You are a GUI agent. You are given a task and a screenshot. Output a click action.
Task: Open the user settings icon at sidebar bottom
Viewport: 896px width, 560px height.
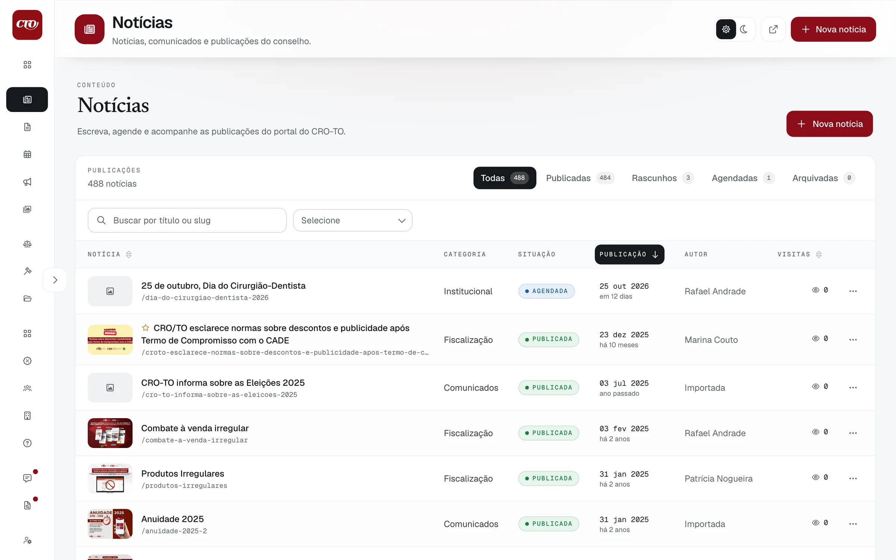[27, 540]
